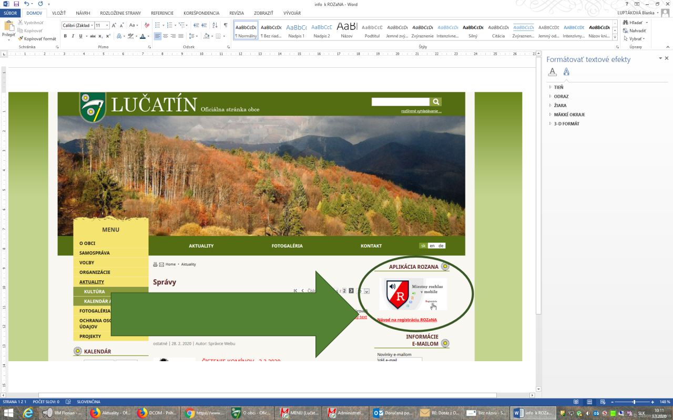673x420 pixels.
Task: Toggle Bold formatting
Action: click(x=65, y=36)
